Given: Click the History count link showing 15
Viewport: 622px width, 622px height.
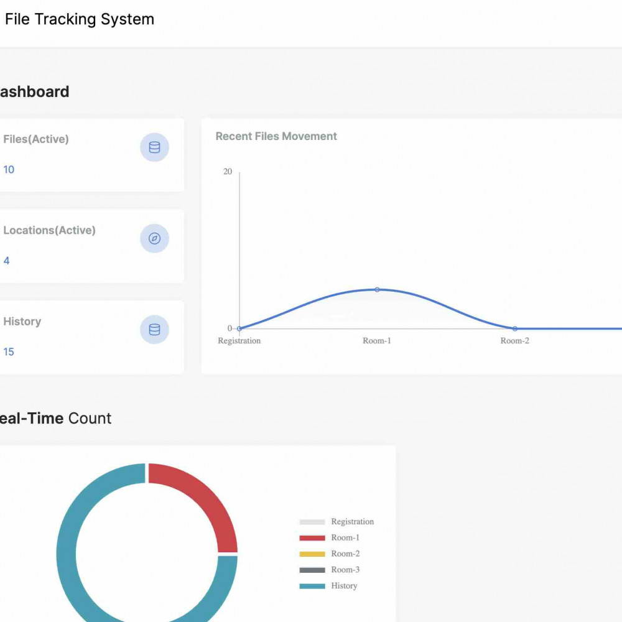Looking at the screenshot, I should pyautogui.click(x=9, y=351).
